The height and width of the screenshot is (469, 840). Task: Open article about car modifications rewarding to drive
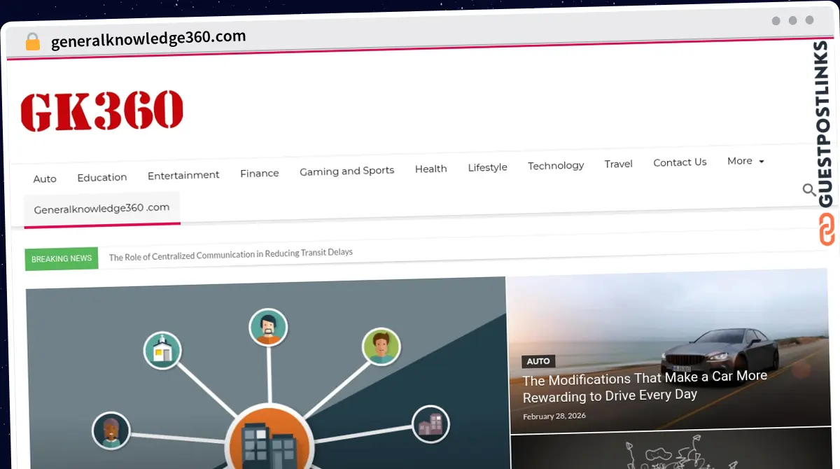click(645, 386)
